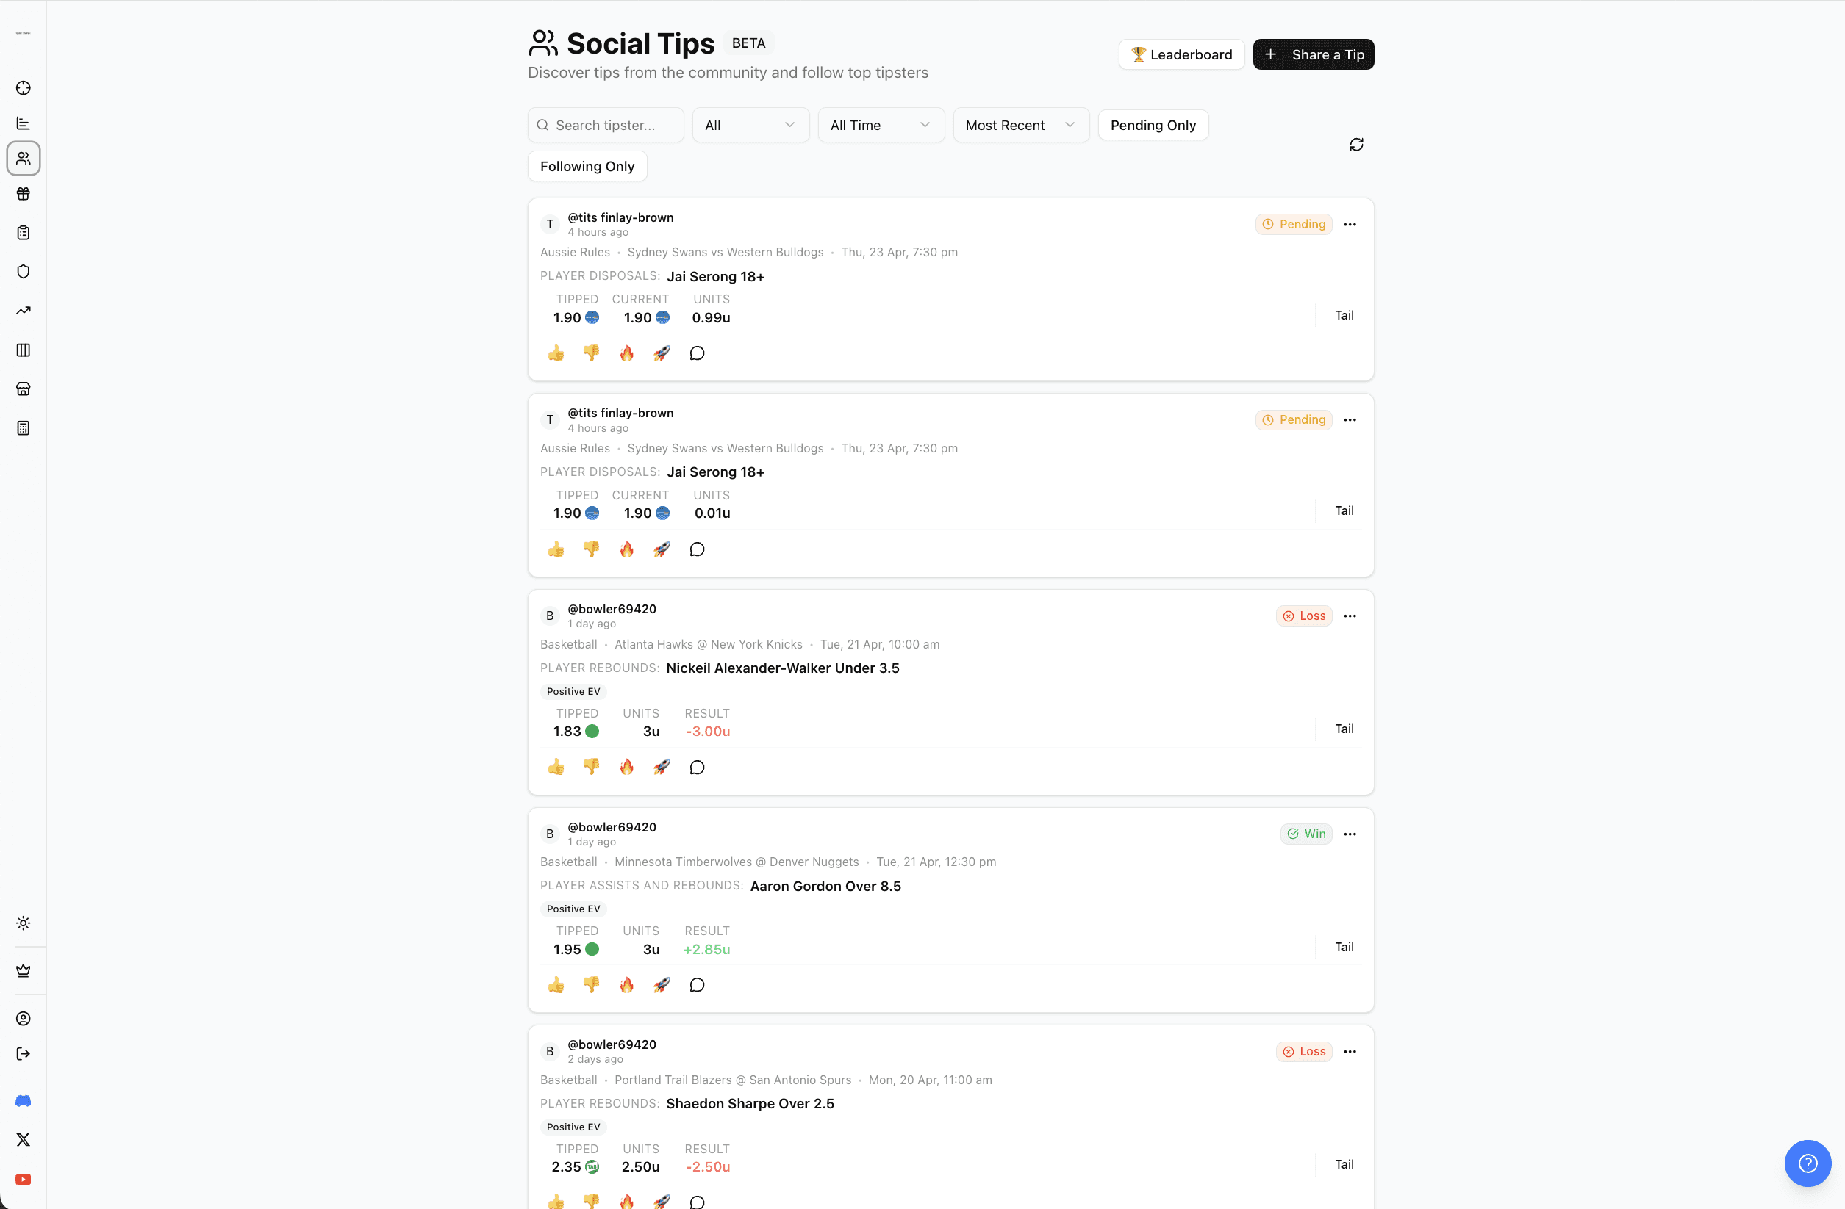Open more options on first Pending tip
The image size is (1845, 1209).
click(x=1350, y=225)
